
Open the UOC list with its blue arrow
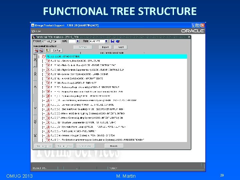[78, 41]
